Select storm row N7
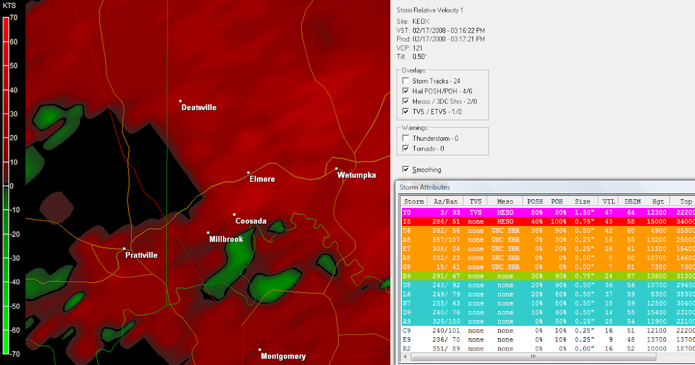Viewport: 695px width, 365px height. point(548,303)
